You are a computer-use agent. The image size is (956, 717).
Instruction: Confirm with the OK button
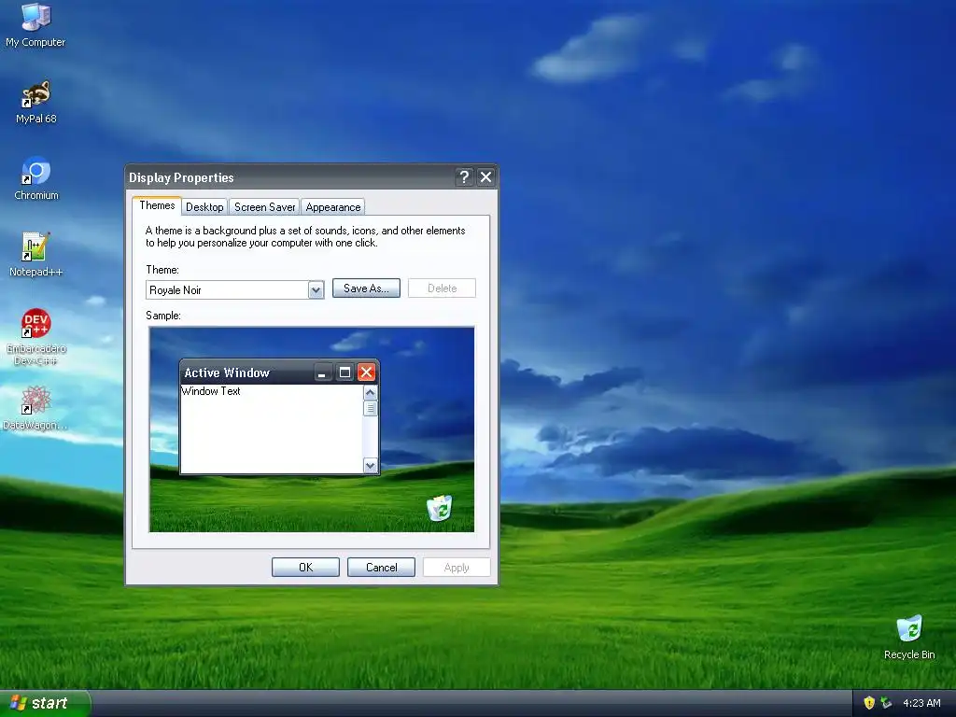tap(305, 567)
